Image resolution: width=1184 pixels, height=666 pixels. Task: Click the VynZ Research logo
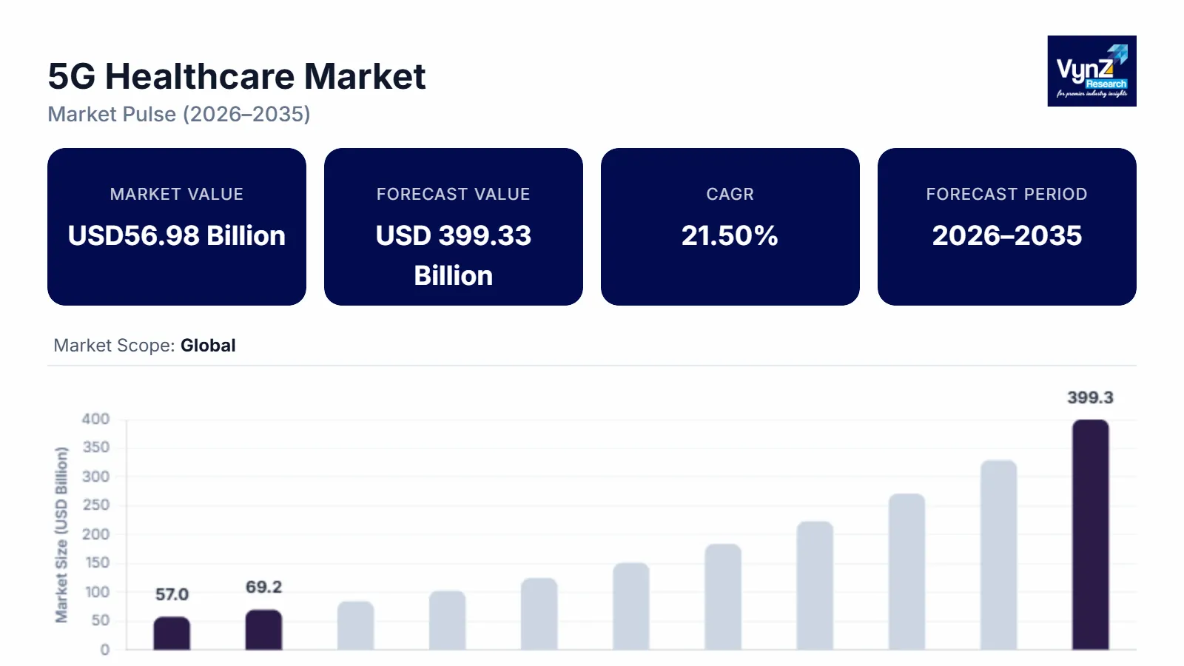[1091, 71]
